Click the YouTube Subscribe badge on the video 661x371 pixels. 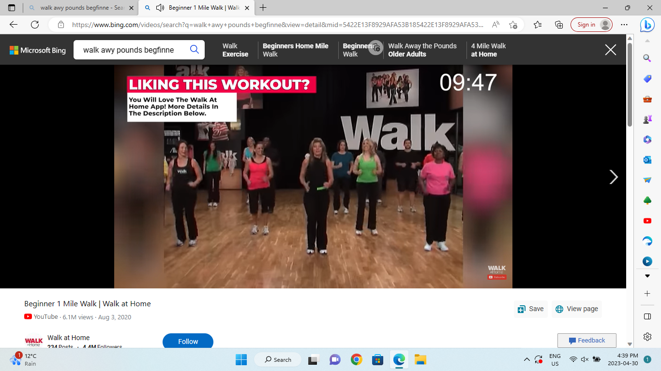[497, 277]
